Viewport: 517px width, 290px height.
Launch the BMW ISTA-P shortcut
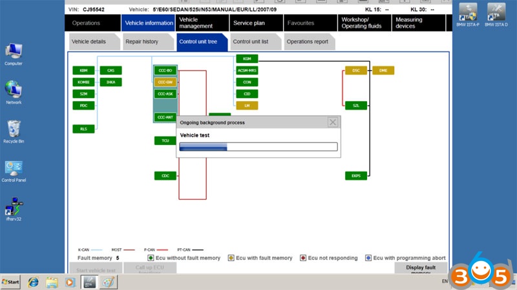(x=468, y=15)
